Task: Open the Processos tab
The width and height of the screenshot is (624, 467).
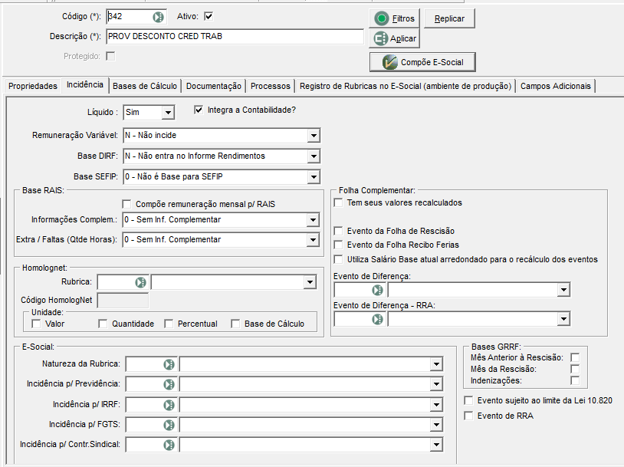Action: coord(271,86)
